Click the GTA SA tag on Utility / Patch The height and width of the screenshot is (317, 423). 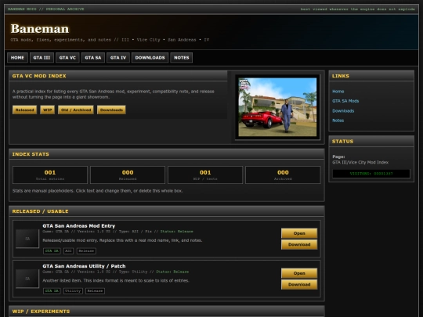pyautogui.click(x=52, y=291)
